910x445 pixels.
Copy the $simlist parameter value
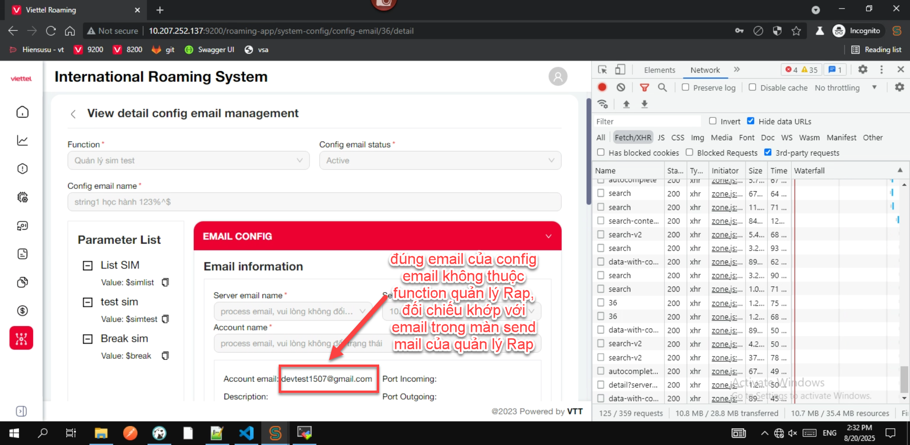pyautogui.click(x=165, y=283)
